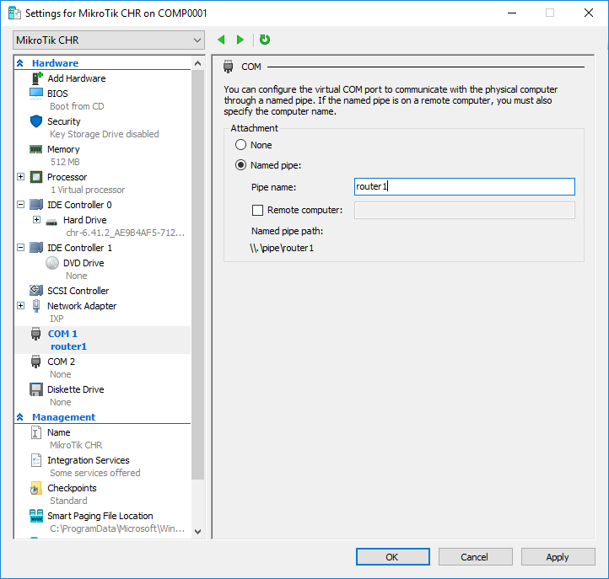Open the Diskette Drive floppy icon

pos(36,389)
